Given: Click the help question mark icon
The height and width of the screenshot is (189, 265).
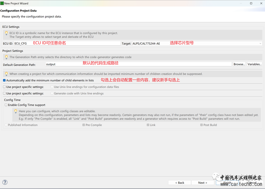Looking at the screenshot, I should click(x=5, y=182).
